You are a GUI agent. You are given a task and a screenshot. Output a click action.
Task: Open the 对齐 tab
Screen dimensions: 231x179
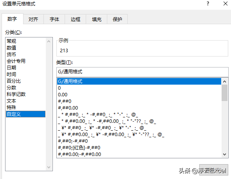click(33, 19)
